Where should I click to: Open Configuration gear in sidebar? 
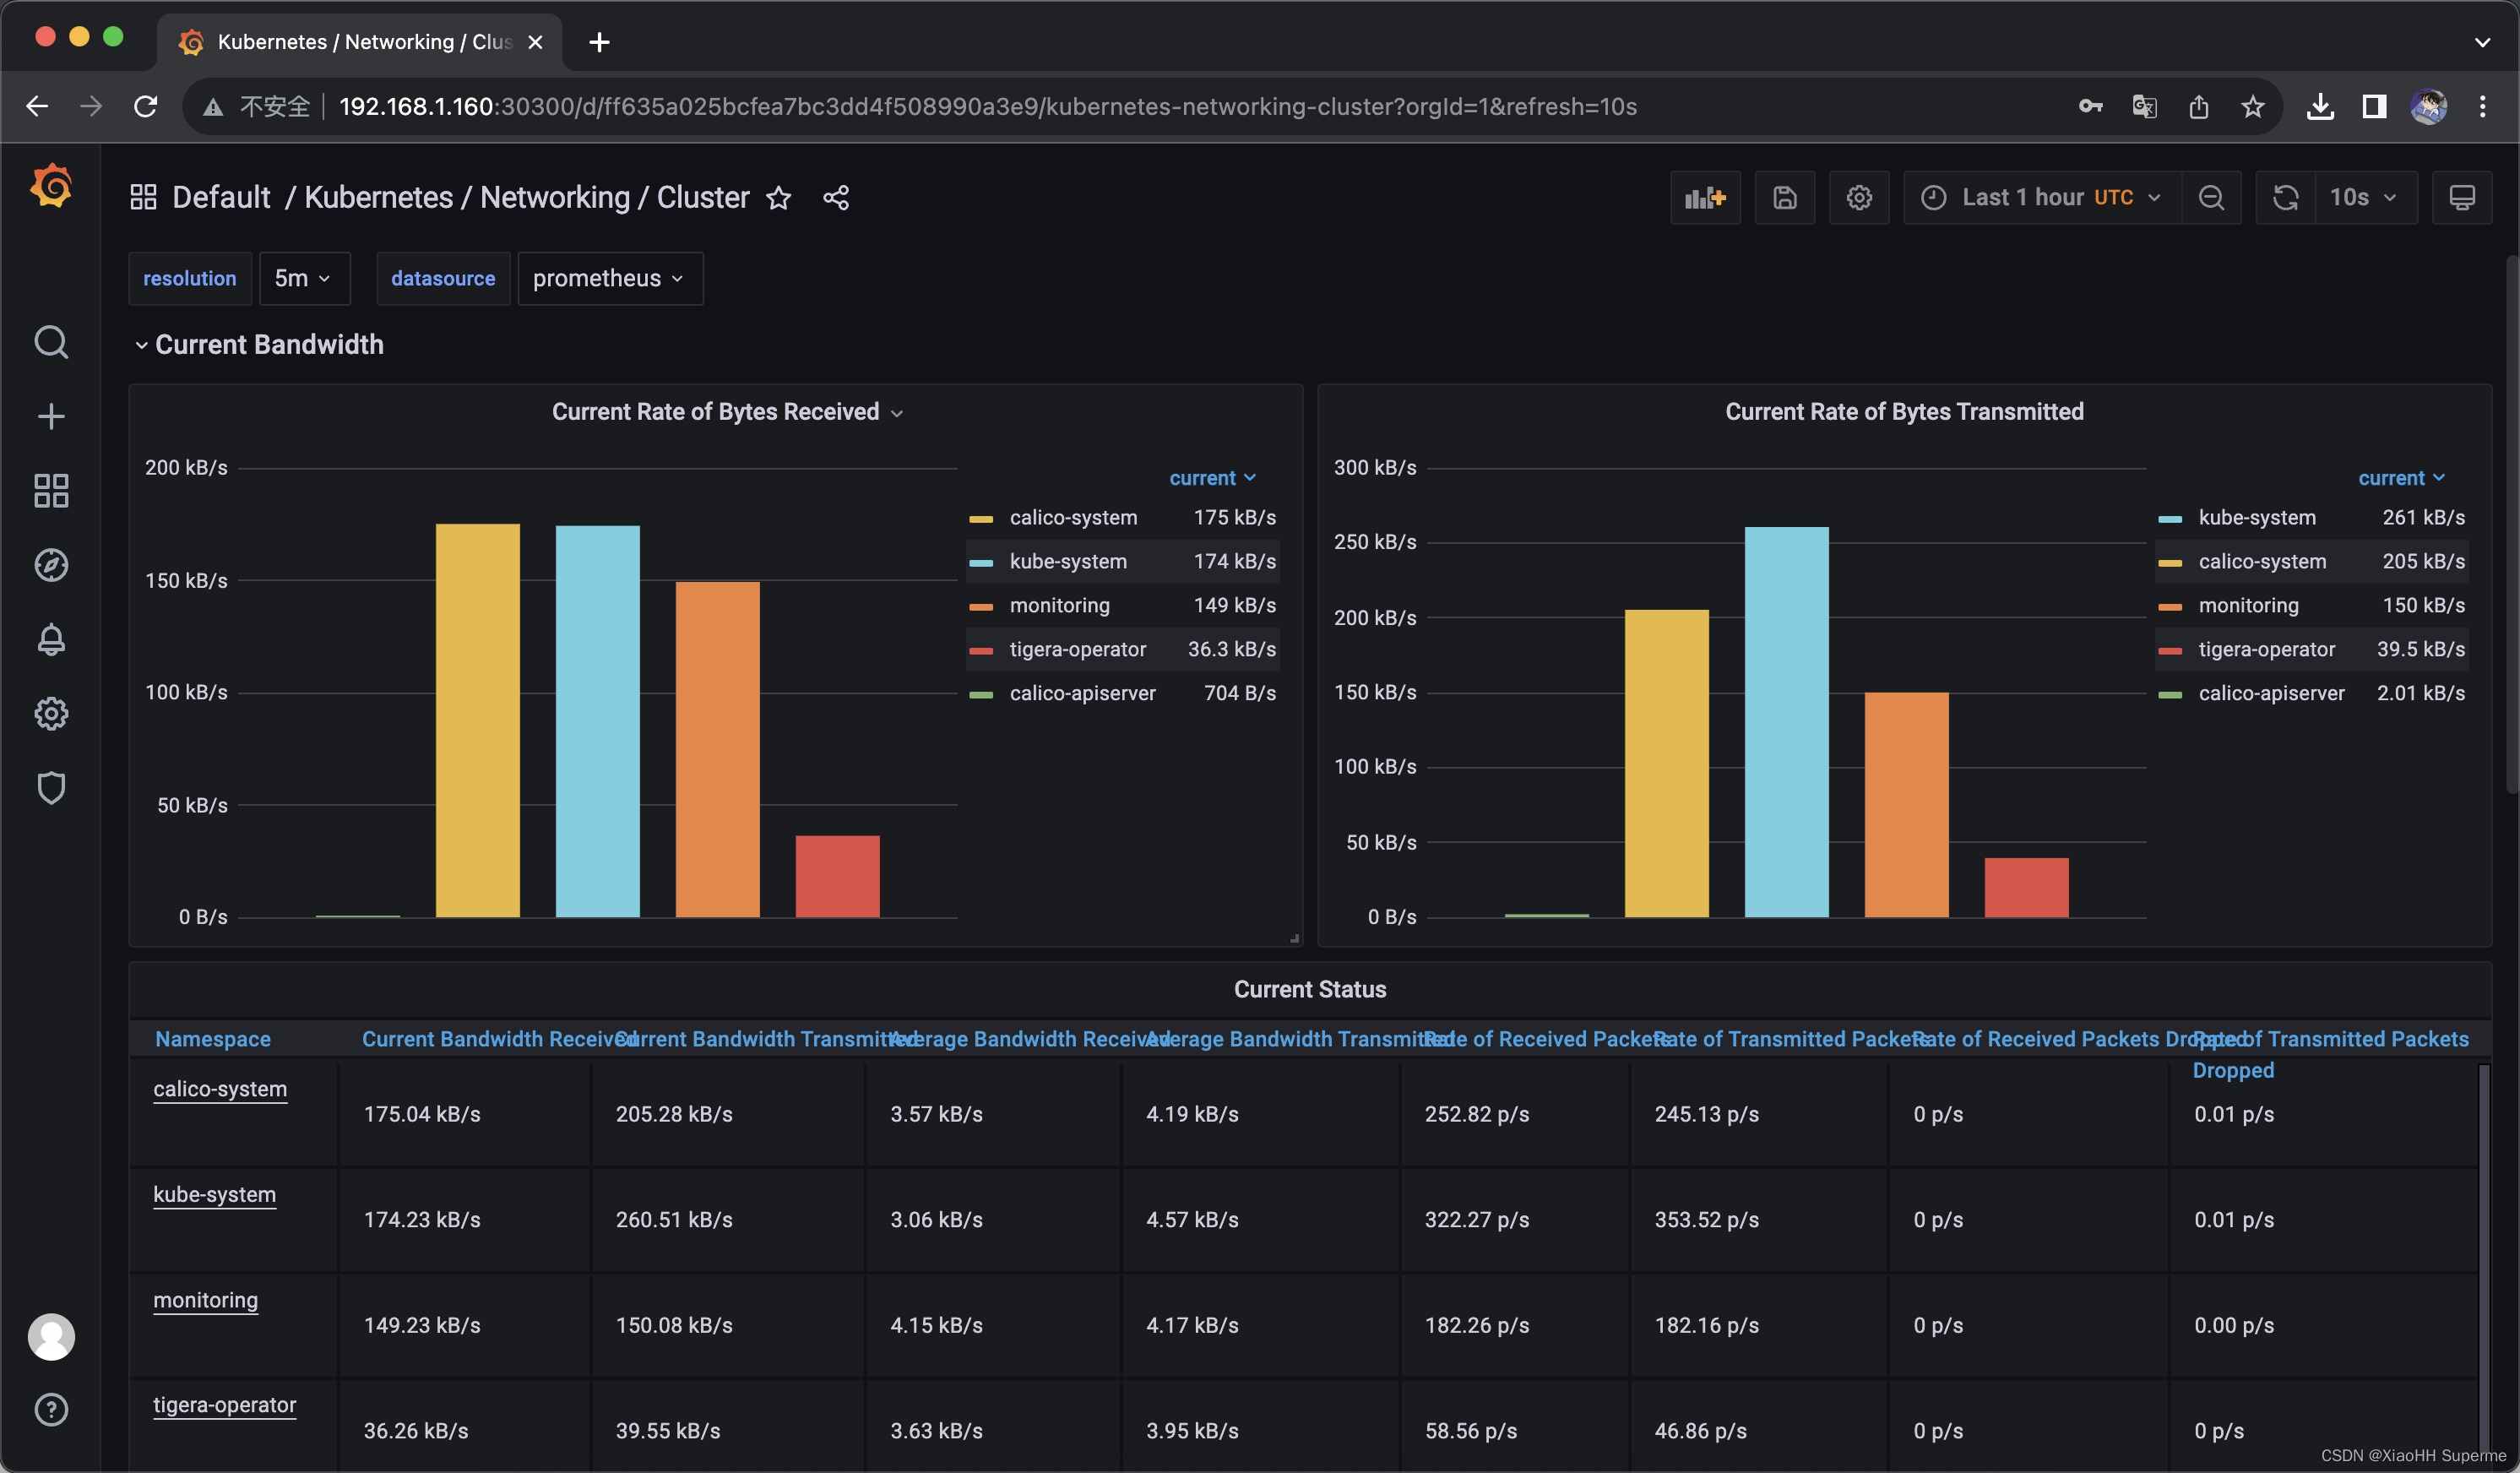pyautogui.click(x=51, y=713)
